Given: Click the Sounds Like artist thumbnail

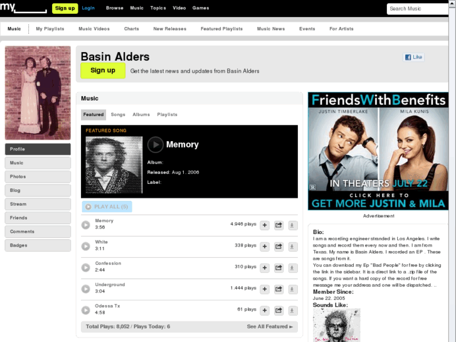Looking at the screenshot, I should pyautogui.click(x=336, y=325).
